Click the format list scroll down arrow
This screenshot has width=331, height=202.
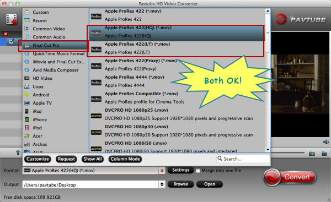268,150
